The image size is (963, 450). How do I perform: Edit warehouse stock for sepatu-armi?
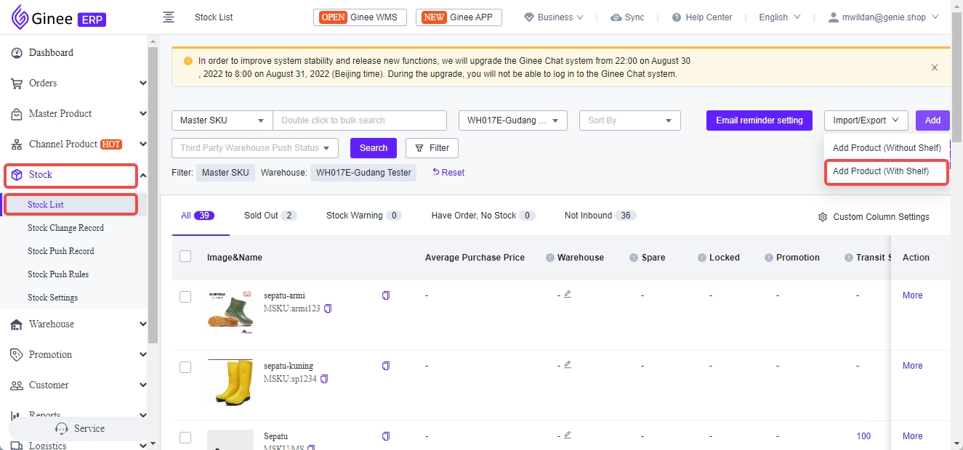568,294
